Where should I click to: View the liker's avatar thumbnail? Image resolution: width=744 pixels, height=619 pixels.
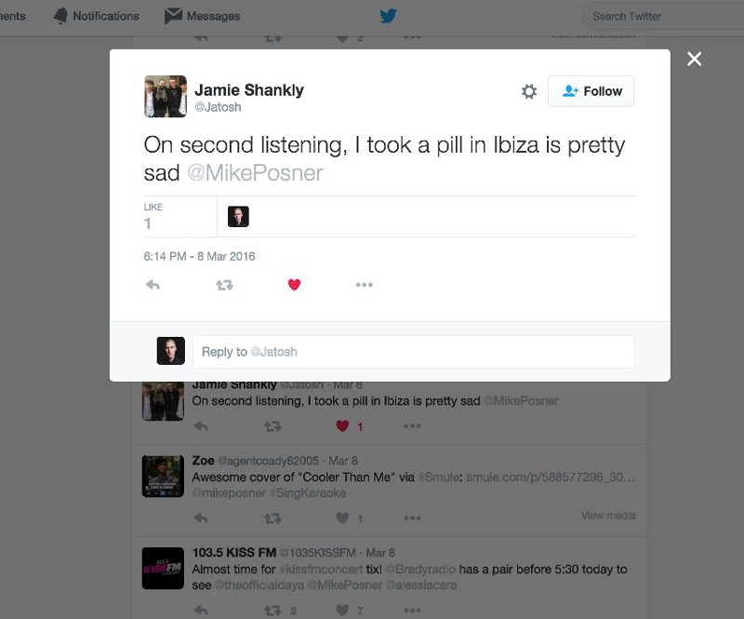(238, 217)
